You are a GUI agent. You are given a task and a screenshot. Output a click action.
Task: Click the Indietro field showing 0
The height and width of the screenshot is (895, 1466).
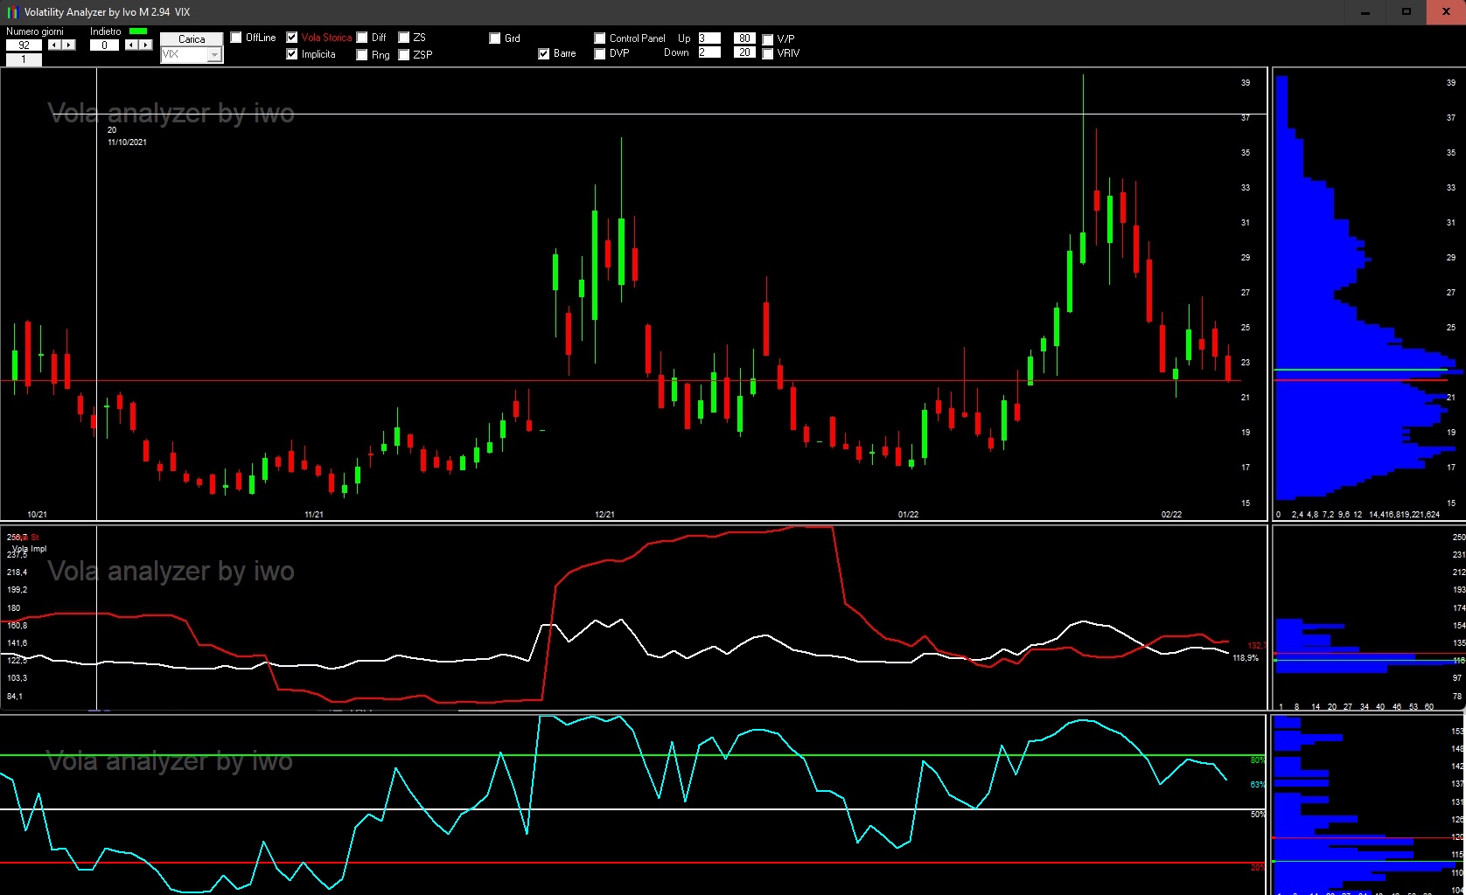coord(104,45)
